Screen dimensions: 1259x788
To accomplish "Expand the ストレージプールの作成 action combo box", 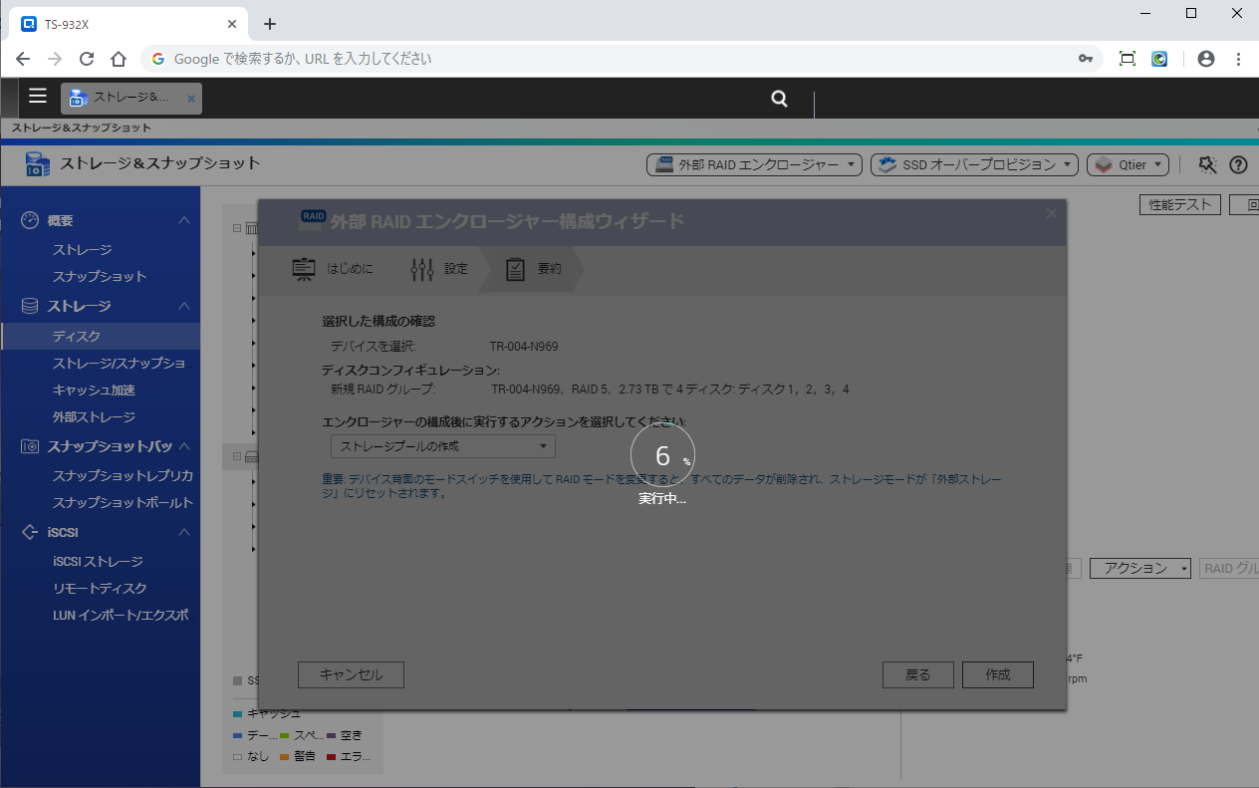I will [x=443, y=446].
